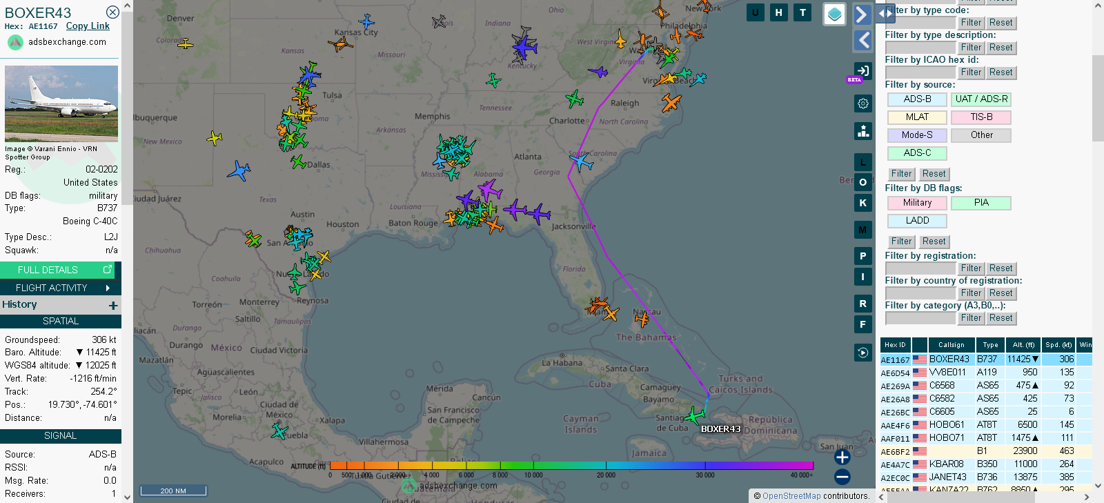The height and width of the screenshot is (503, 1104).
Task: Expand the FLIGHT ACTIVITY section
Action: (61, 288)
